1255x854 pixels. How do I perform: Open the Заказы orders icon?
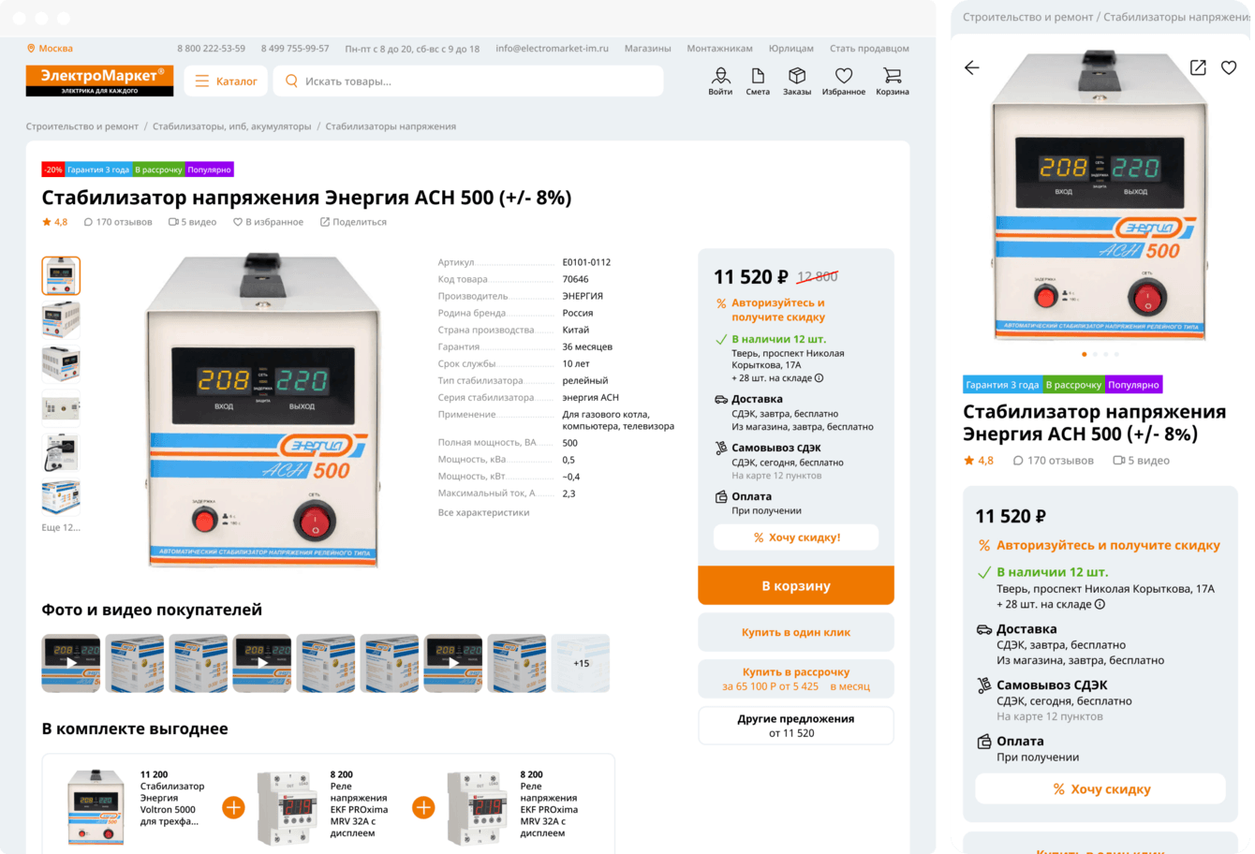797,81
